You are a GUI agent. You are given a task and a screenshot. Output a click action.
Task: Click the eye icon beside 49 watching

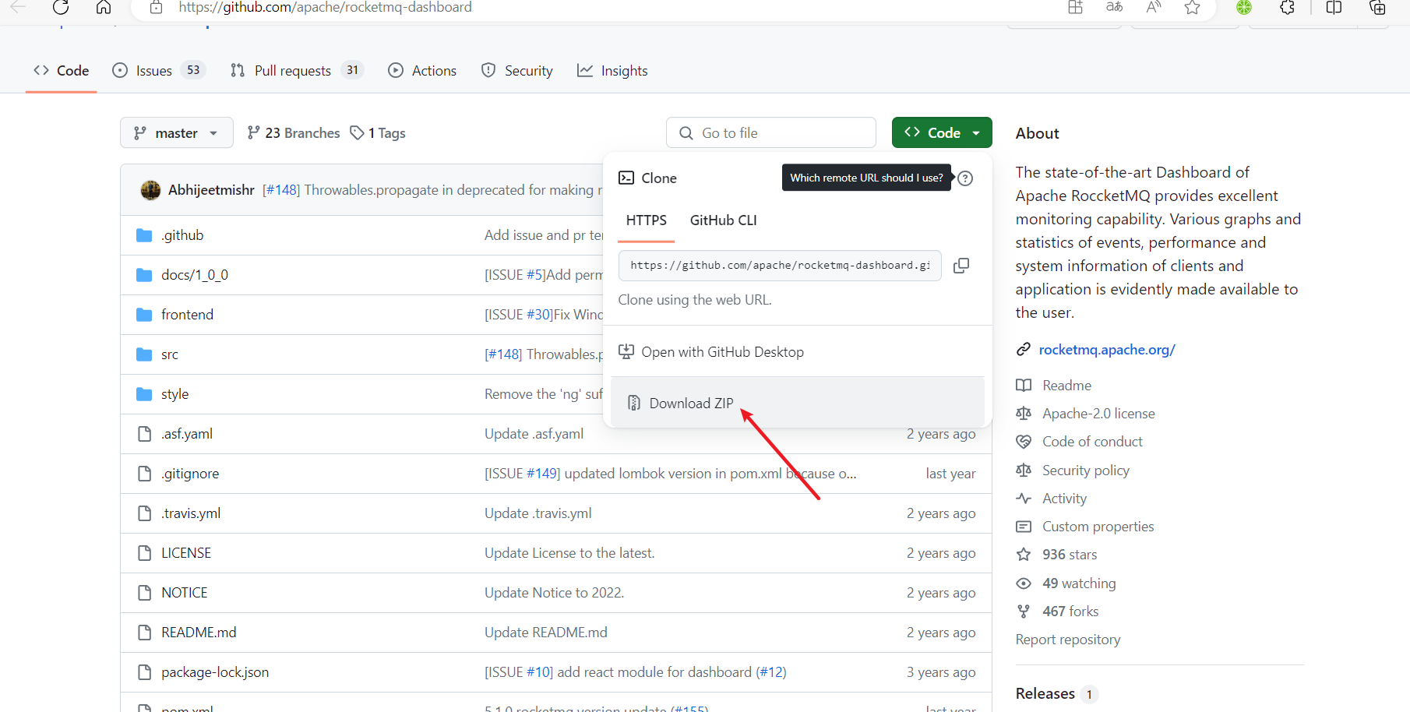[1024, 583]
